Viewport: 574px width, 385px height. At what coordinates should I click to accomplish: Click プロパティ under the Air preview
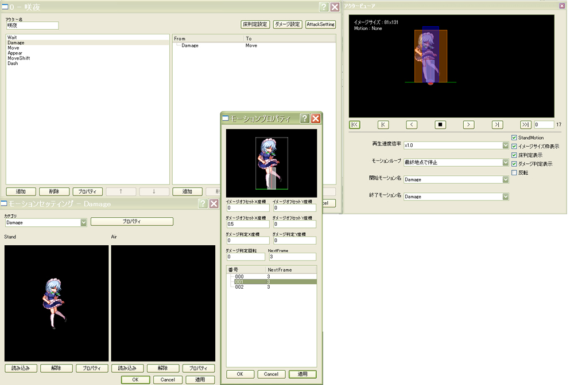tap(199, 368)
